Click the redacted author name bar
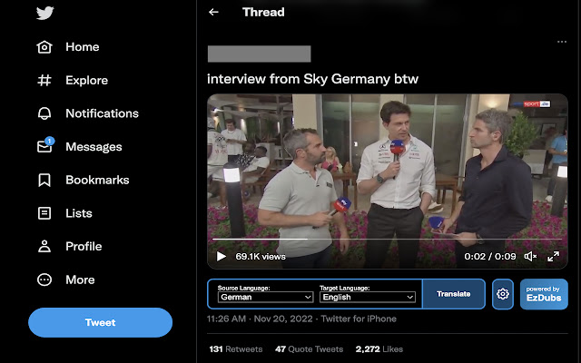Viewport: 581px width, 363px height. (259, 54)
